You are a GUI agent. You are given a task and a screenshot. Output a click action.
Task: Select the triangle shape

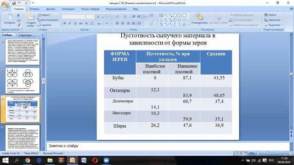(161, 20)
